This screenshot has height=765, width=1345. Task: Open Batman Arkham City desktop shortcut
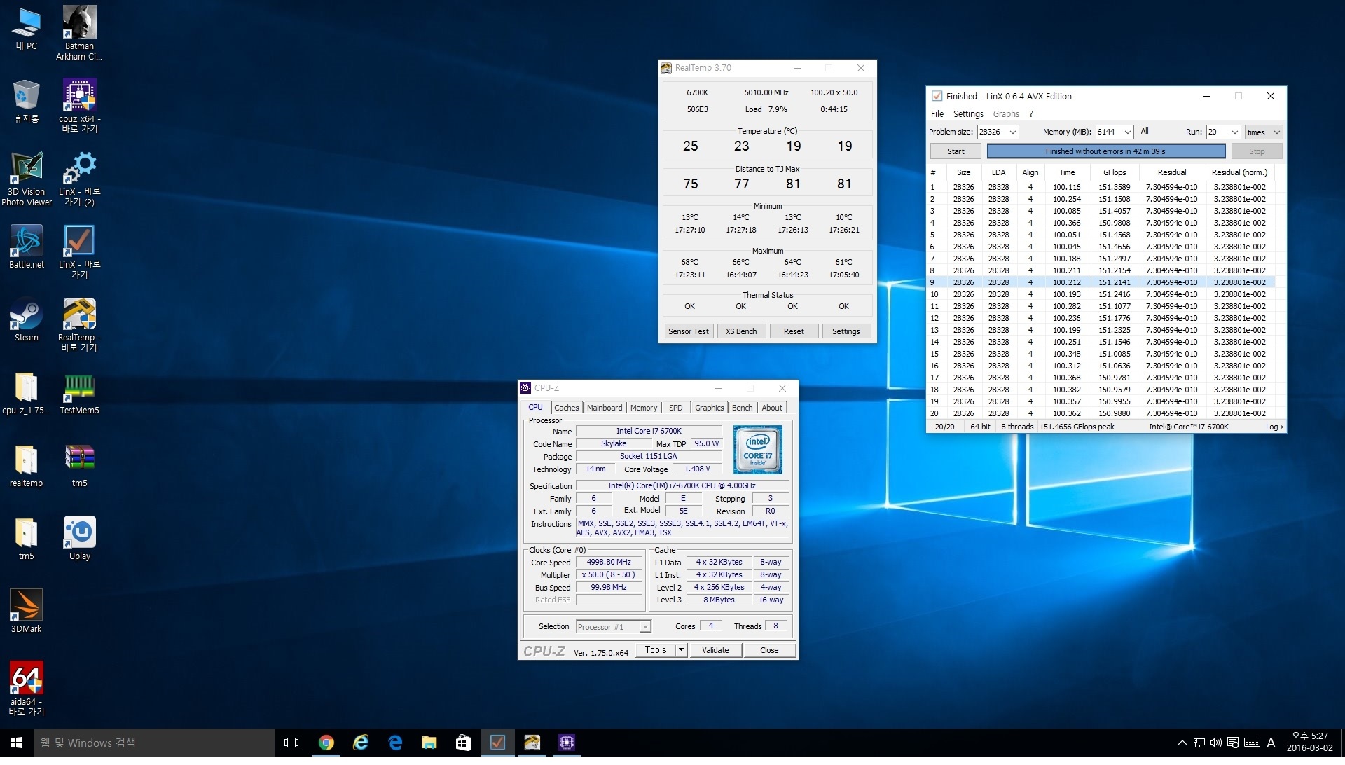point(79,33)
